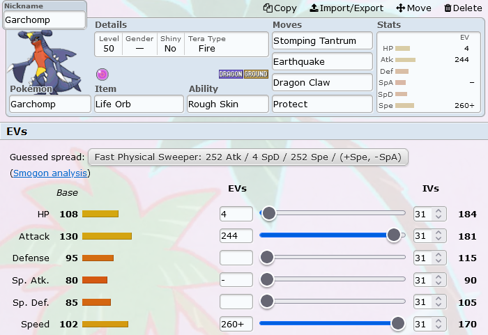Click the Defense IV stepper arrows
This screenshot has height=335, width=488.
(x=439, y=258)
